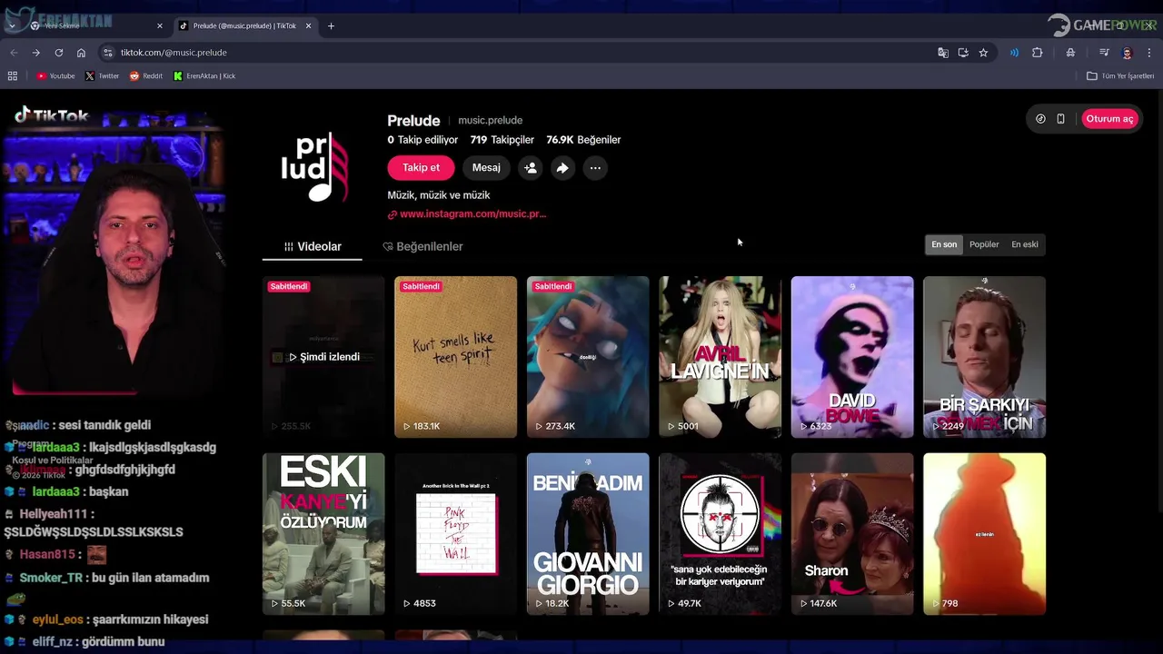The width and height of the screenshot is (1163, 654).
Task: Close the Yeni Sekme tab
Action: click(160, 26)
